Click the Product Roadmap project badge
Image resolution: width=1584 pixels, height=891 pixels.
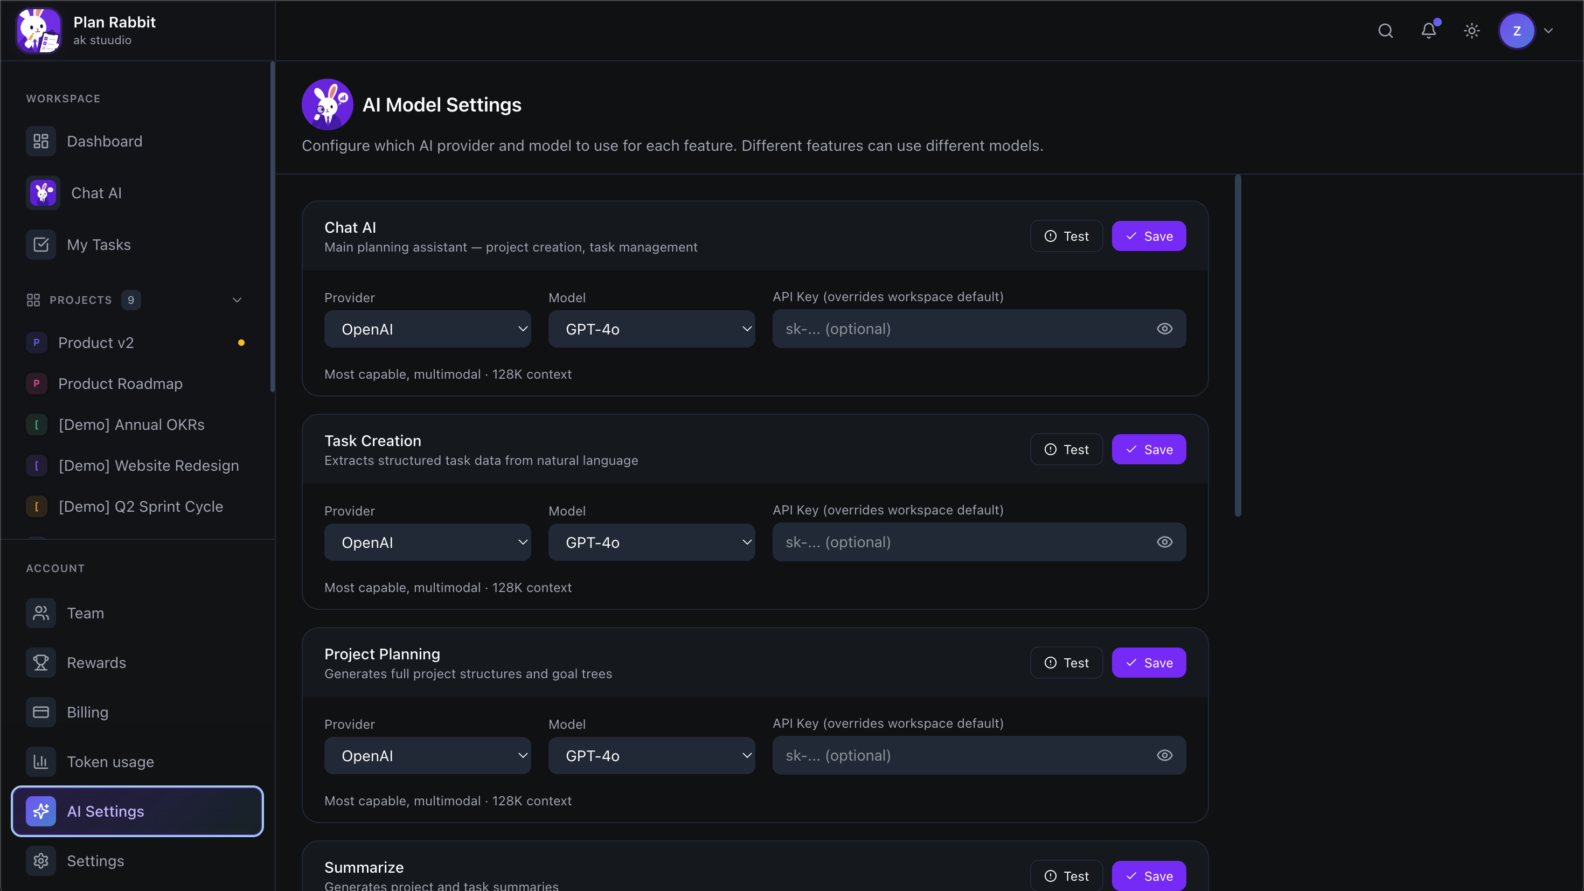point(36,384)
